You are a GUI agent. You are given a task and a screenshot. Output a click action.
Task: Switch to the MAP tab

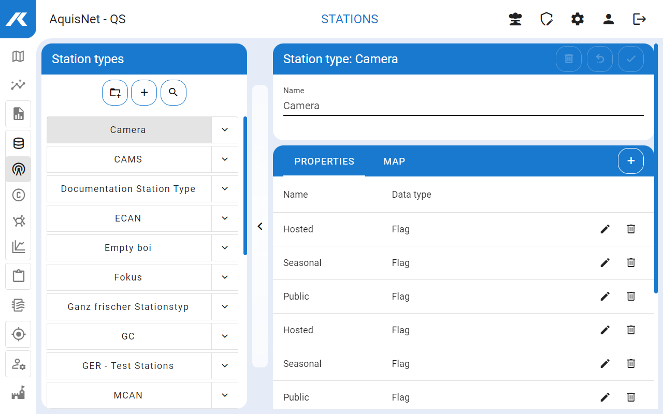pos(394,161)
